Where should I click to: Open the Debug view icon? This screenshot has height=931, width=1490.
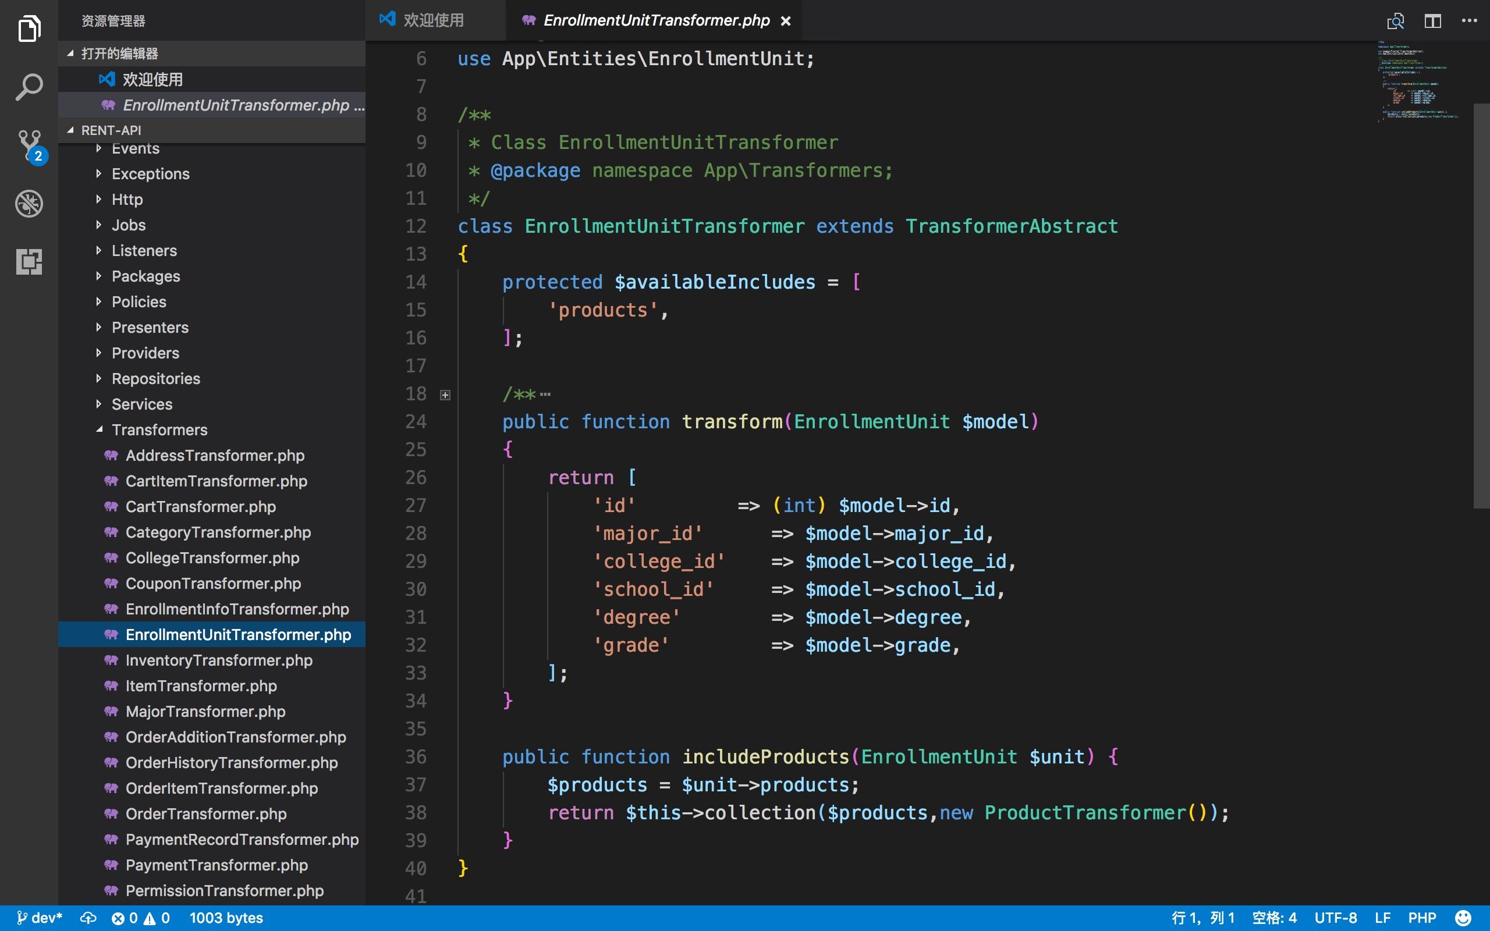point(29,204)
